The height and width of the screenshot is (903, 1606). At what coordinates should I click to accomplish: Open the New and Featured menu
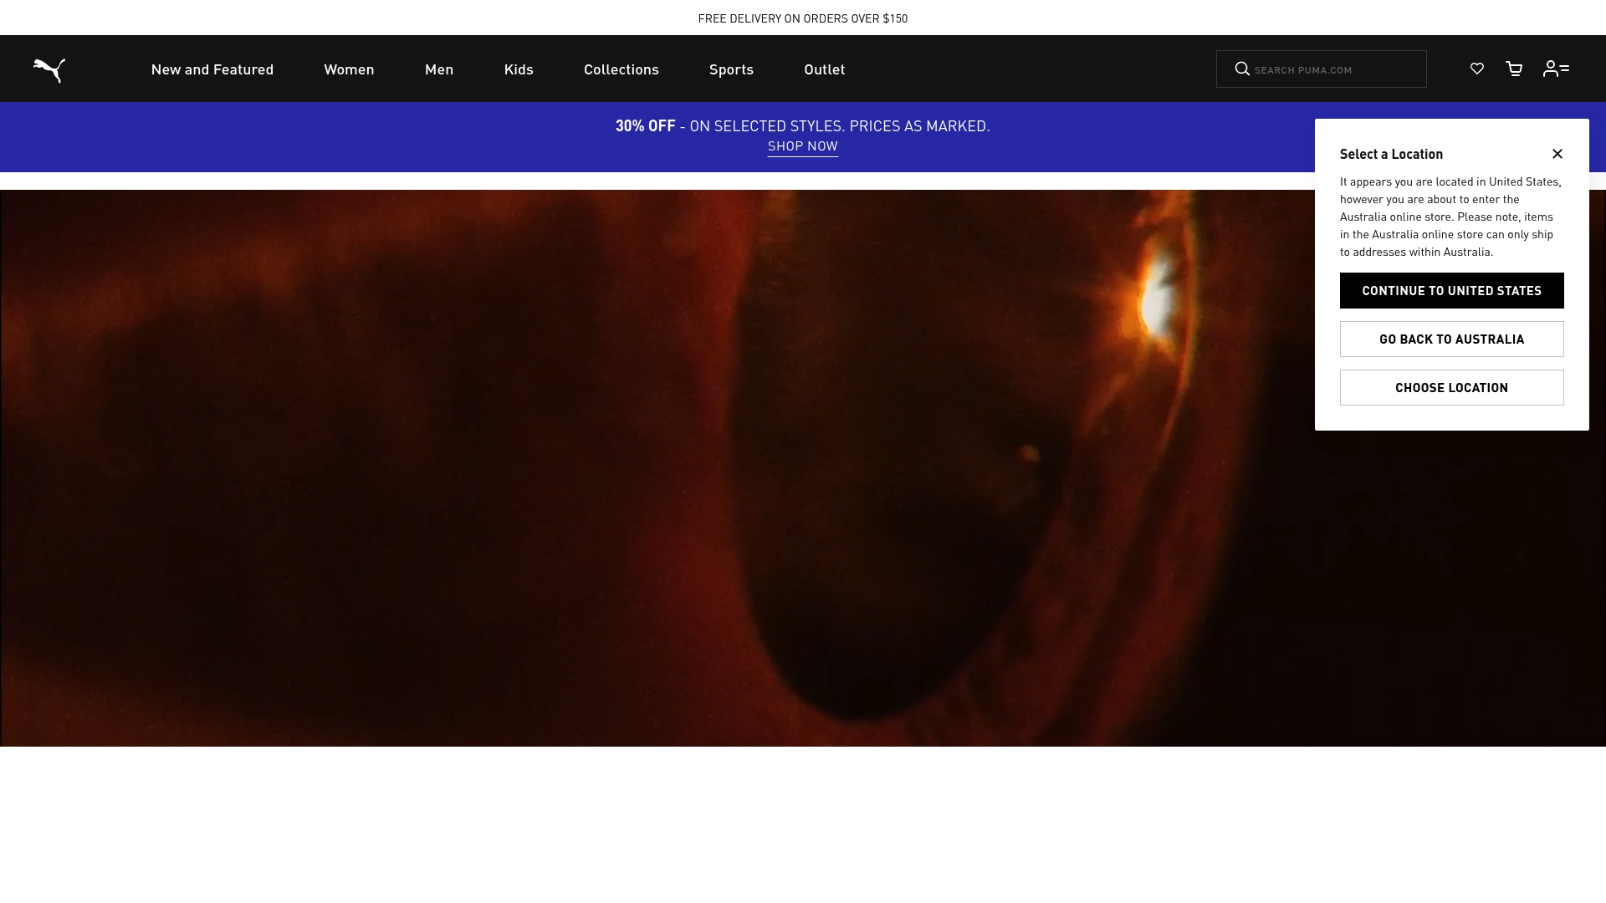[x=212, y=69]
